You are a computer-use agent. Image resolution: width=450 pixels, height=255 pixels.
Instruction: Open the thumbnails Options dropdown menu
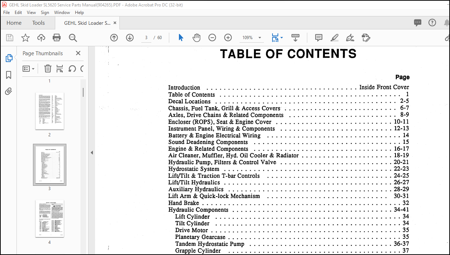(29, 69)
